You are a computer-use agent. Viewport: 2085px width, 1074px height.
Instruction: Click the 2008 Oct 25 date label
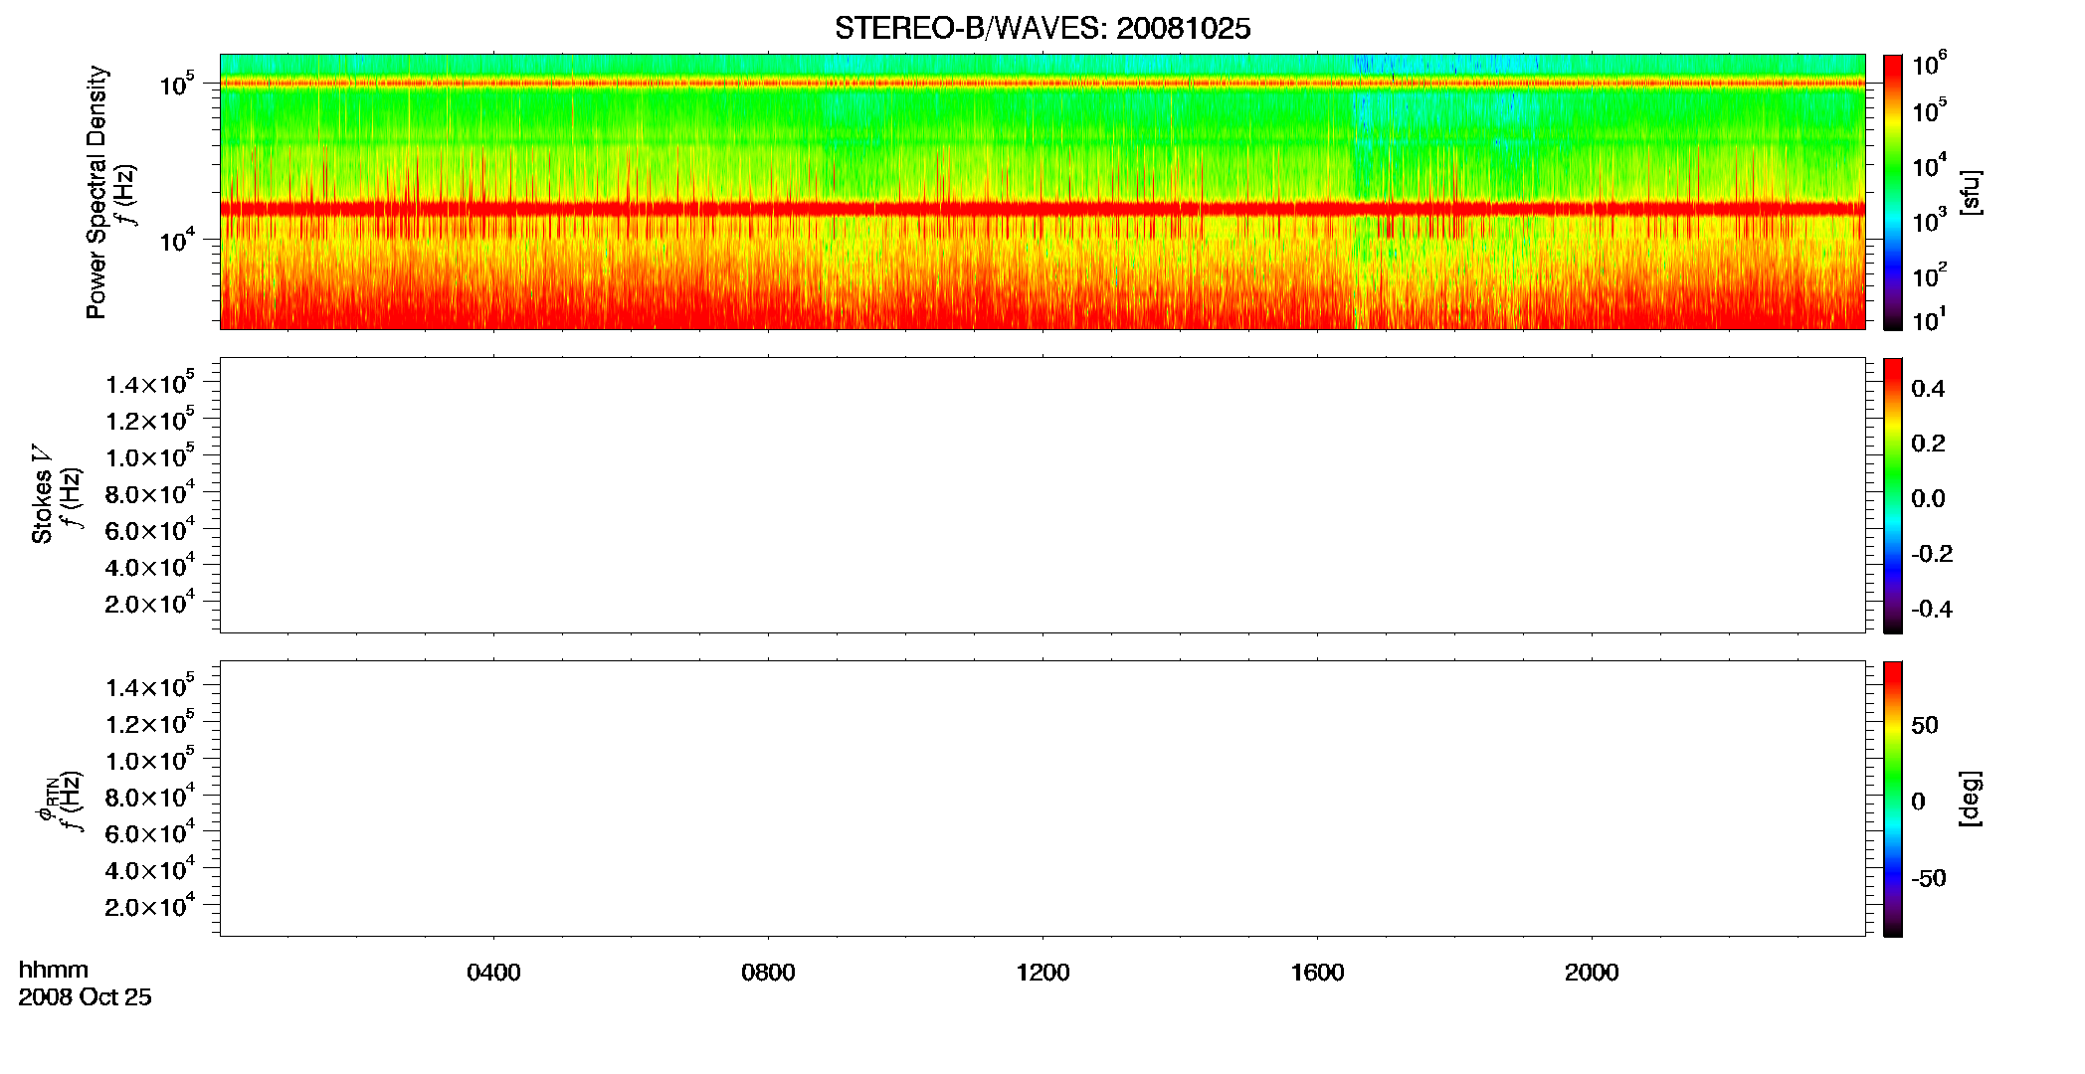click(85, 997)
